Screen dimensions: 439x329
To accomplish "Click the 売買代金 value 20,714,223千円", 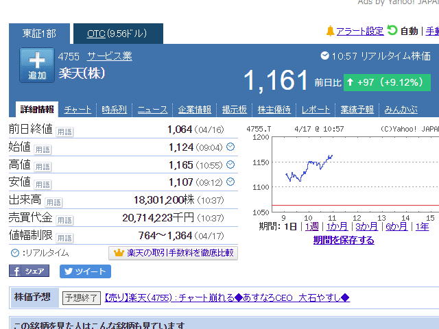I will click(158, 218).
